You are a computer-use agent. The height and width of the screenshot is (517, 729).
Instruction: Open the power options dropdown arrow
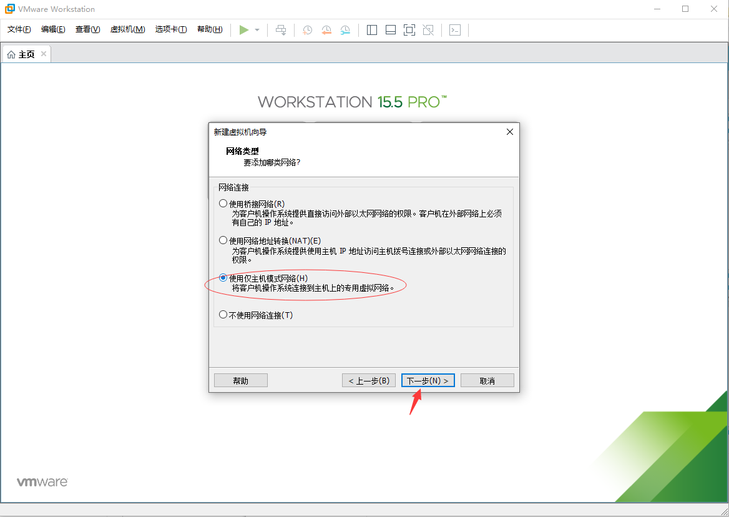click(x=257, y=30)
